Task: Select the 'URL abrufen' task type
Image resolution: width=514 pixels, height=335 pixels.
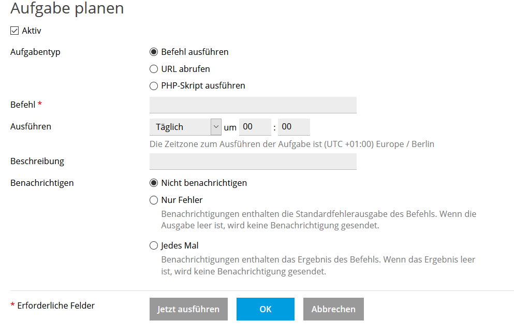Action: tap(153, 69)
